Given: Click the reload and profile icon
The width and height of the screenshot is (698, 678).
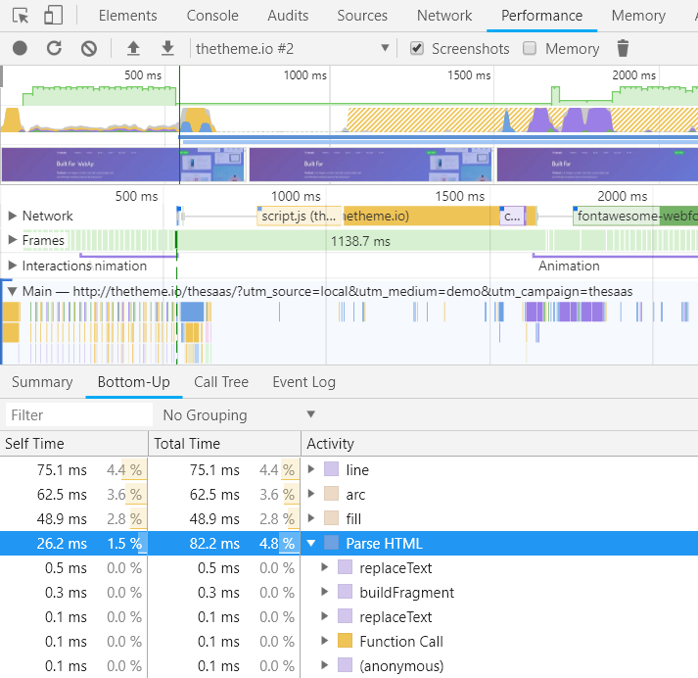Looking at the screenshot, I should pyautogui.click(x=54, y=49).
